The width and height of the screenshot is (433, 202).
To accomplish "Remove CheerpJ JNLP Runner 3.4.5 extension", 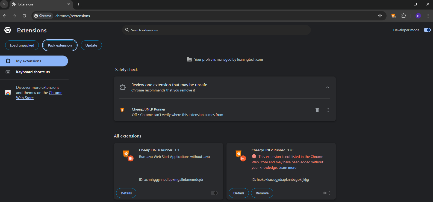I will (x=262, y=193).
